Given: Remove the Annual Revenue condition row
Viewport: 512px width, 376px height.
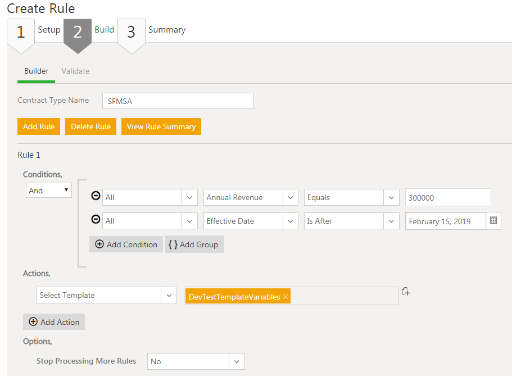Looking at the screenshot, I should (96, 197).
